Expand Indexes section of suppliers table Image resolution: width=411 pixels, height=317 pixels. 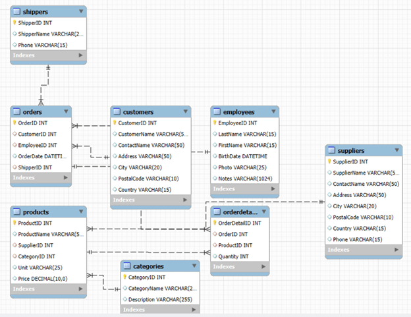tap(397, 250)
